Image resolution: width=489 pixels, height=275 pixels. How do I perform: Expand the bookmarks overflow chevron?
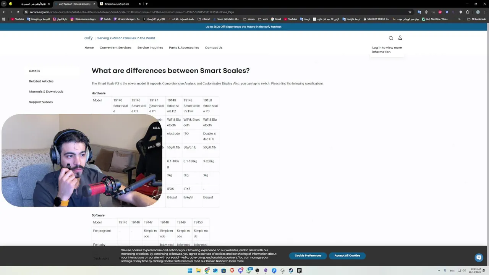click(x=460, y=19)
